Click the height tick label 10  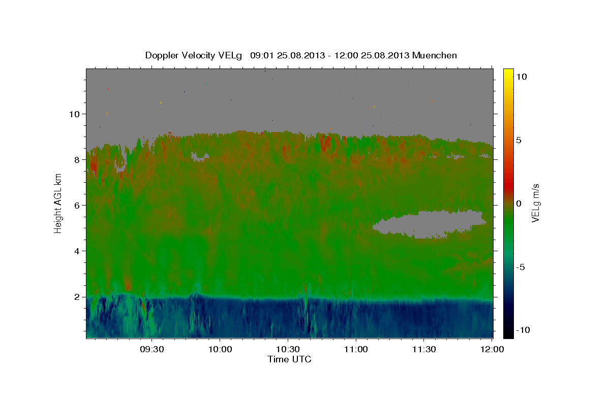(x=74, y=114)
